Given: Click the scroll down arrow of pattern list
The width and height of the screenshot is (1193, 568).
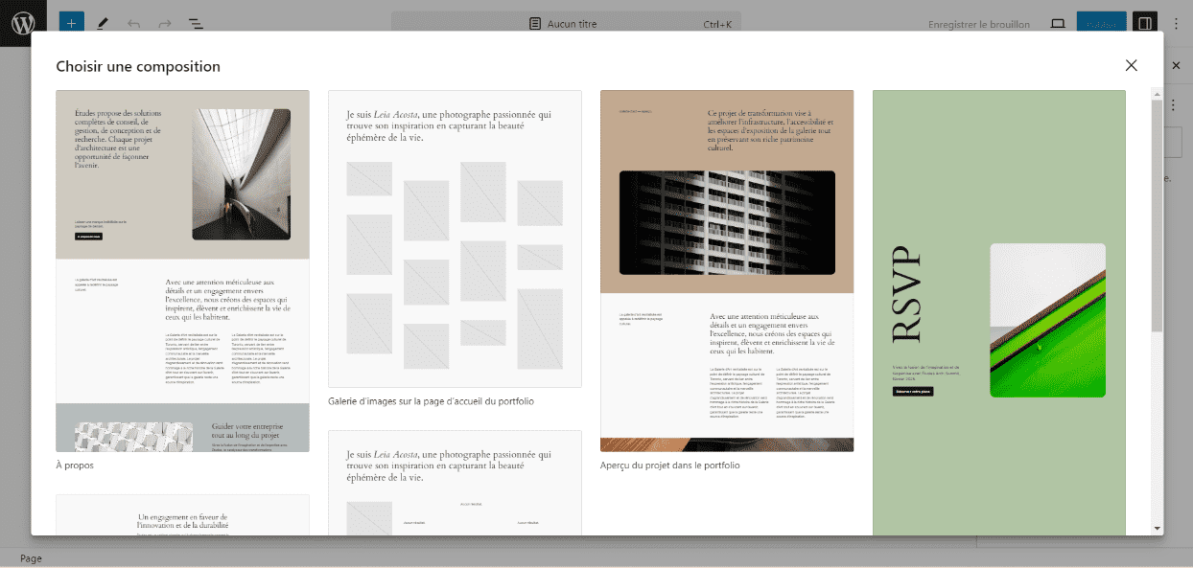Looking at the screenshot, I should [x=1157, y=528].
